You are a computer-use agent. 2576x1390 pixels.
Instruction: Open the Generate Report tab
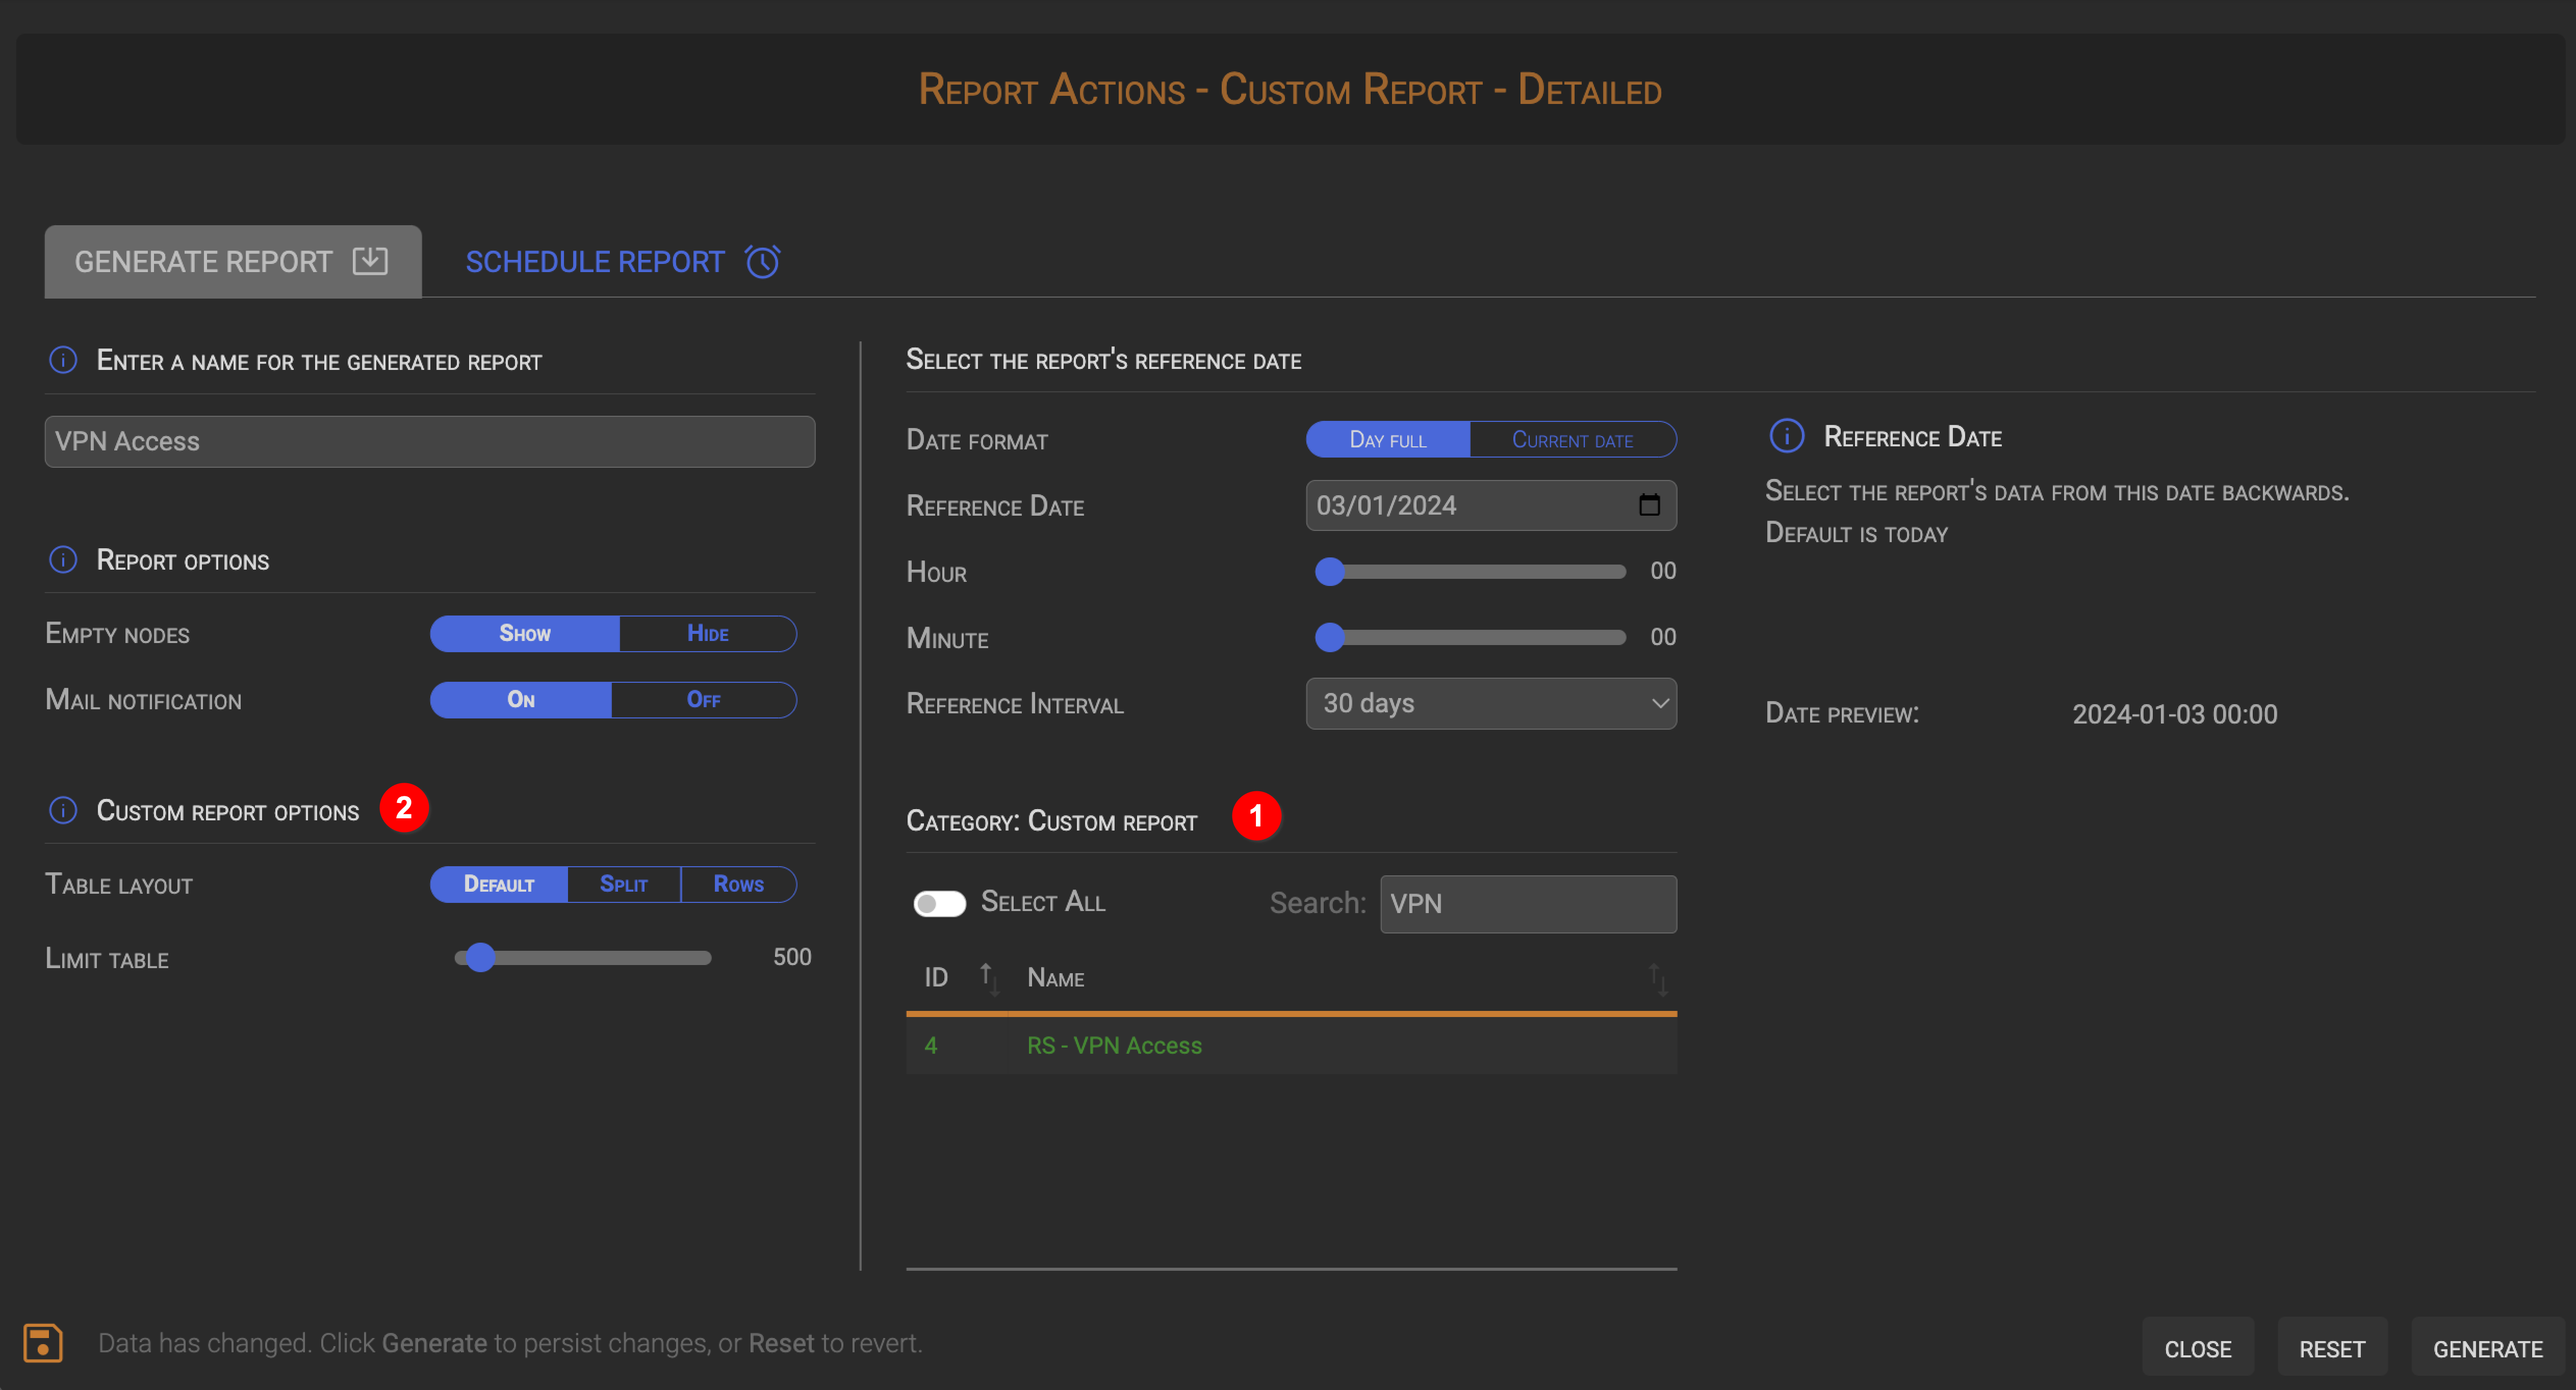pos(232,262)
